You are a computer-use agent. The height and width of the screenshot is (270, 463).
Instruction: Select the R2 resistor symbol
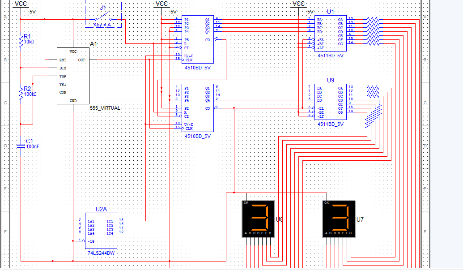click(x=21, y=94)
